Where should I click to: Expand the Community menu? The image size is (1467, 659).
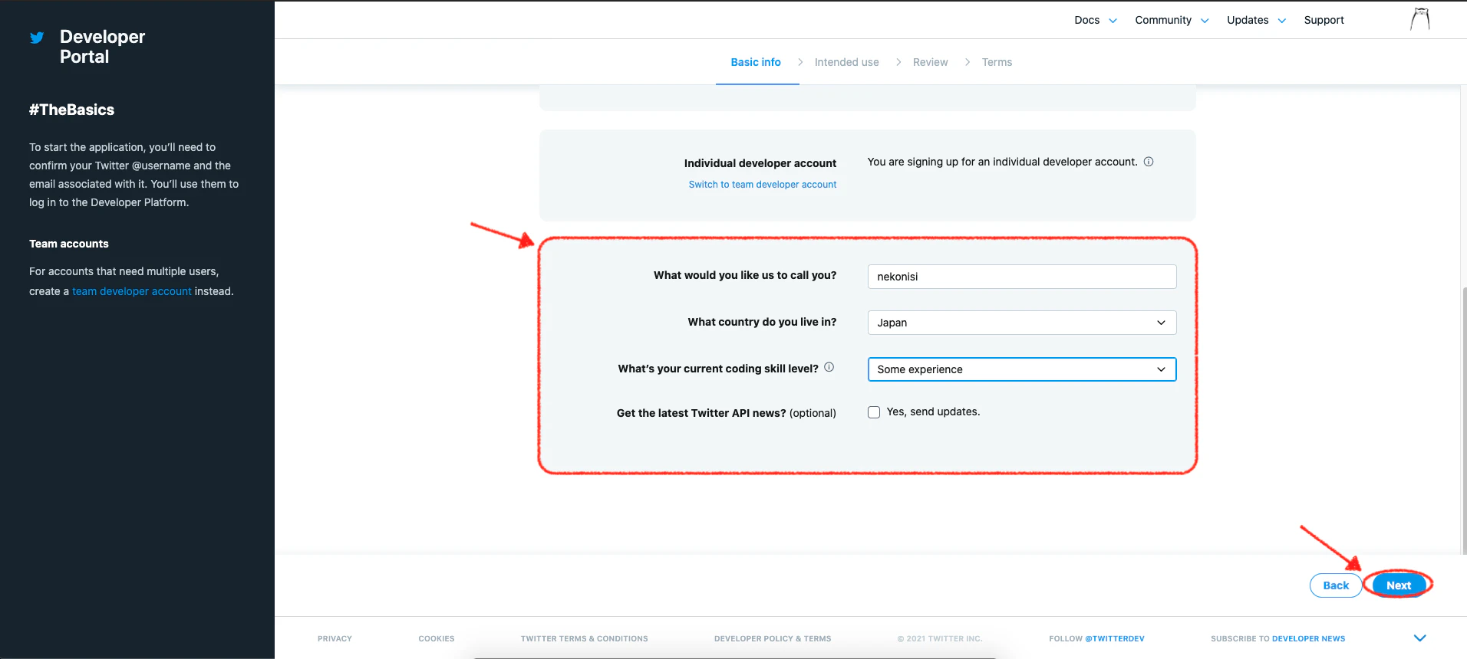pos(1172,20)
